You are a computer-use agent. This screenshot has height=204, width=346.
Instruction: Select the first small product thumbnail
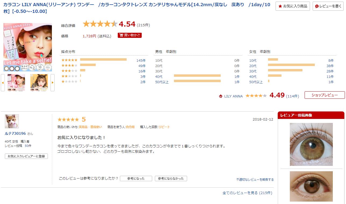16,83
